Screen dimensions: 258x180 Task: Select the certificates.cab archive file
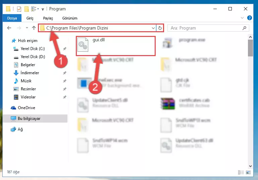point(186,103)
